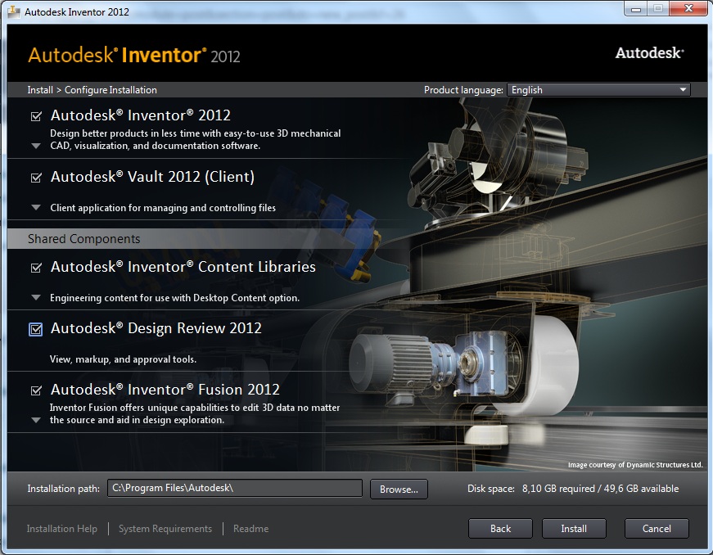
Task: Toggle Autodesk Inventor Fusion 2012 checkbox
Action: pyautogui.click(x=36, y=390)
